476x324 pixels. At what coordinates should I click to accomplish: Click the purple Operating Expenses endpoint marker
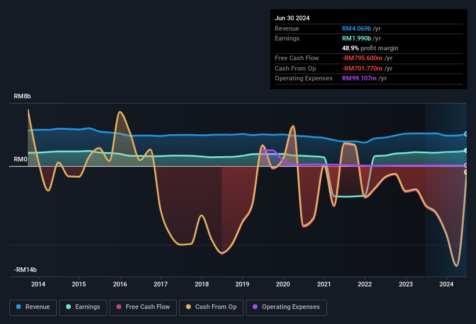pyautogui.click(x=466, y=165)
